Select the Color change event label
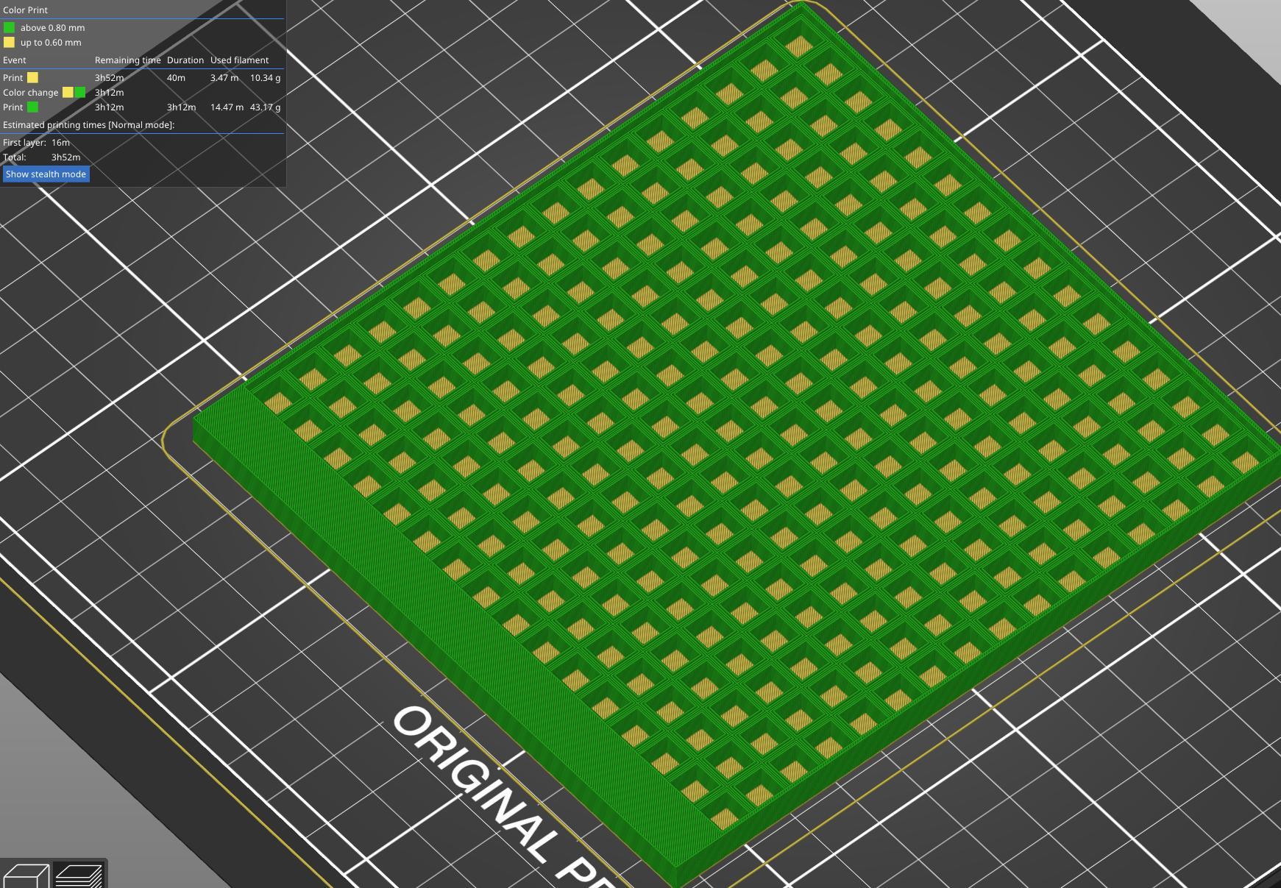Image resolution: width=1281 pixels, height=888 pixels. click(x=30, y=93)
